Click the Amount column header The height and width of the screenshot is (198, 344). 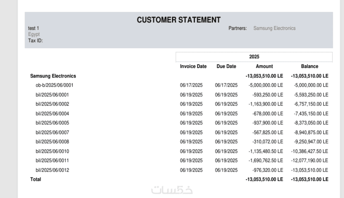click(264, 66)
